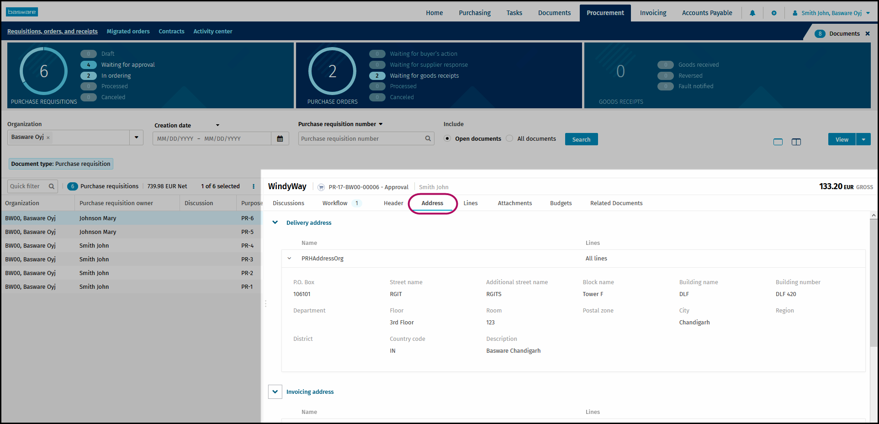The image size is (879, 424).
Task: Open the Activity center link
Action: 212,31
